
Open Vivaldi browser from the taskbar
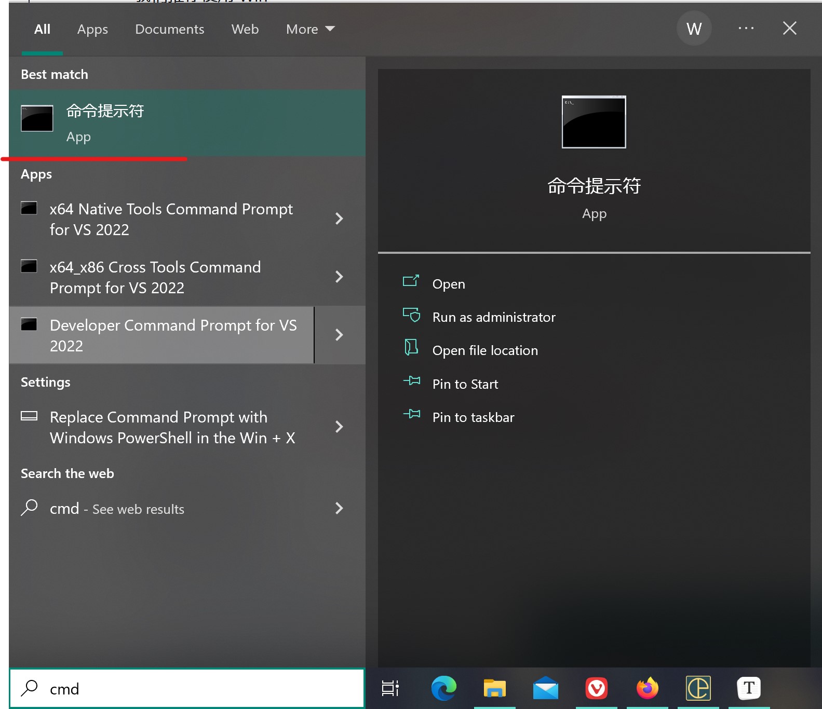[x=596, y=688]
